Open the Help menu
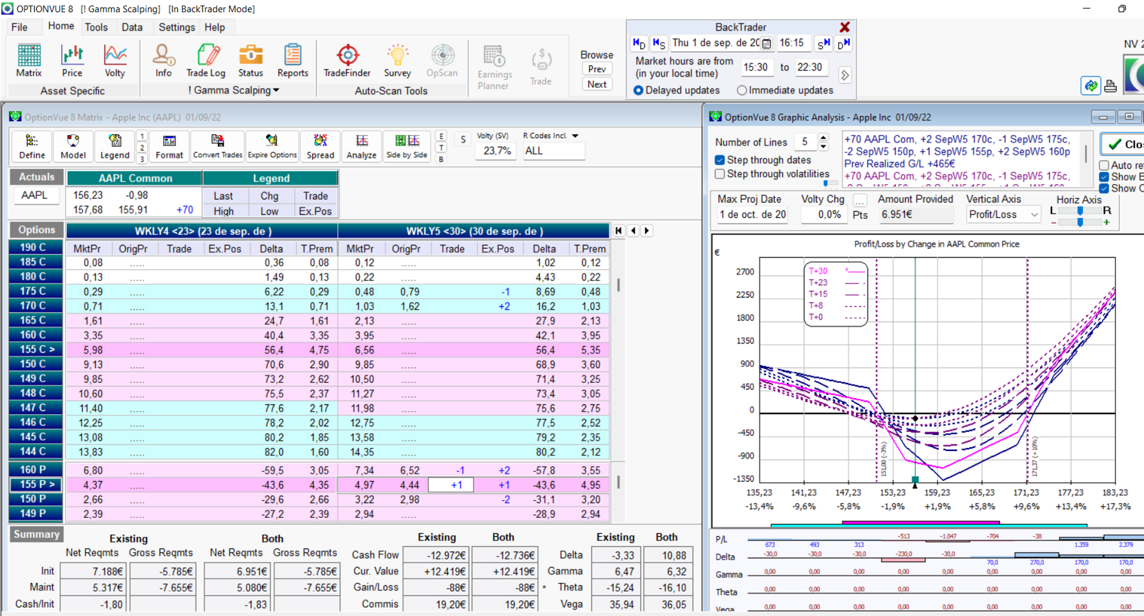Image resolution: width=1144 pixels, height=616 pixels. coord(215,27)
